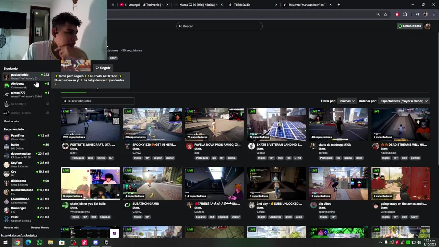Click the zoom magnifier icon in address bar

[378, 14]
